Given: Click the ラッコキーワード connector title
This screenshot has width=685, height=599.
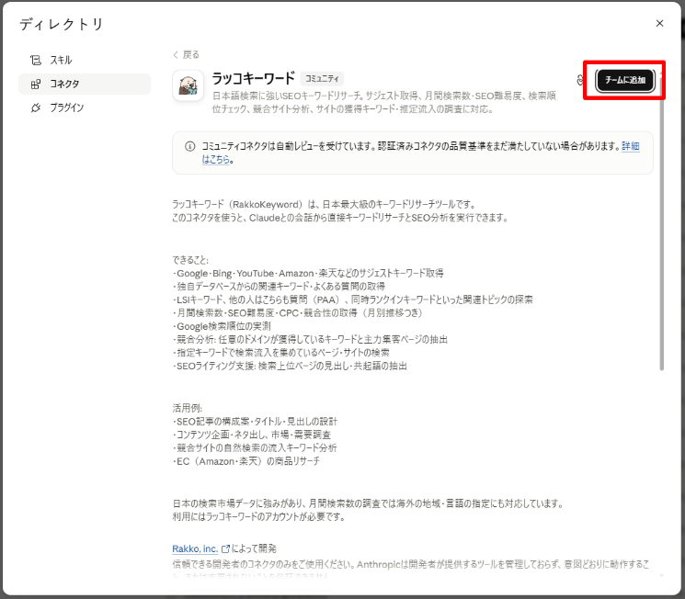Looking at the screenshot, I should [254, 79].
